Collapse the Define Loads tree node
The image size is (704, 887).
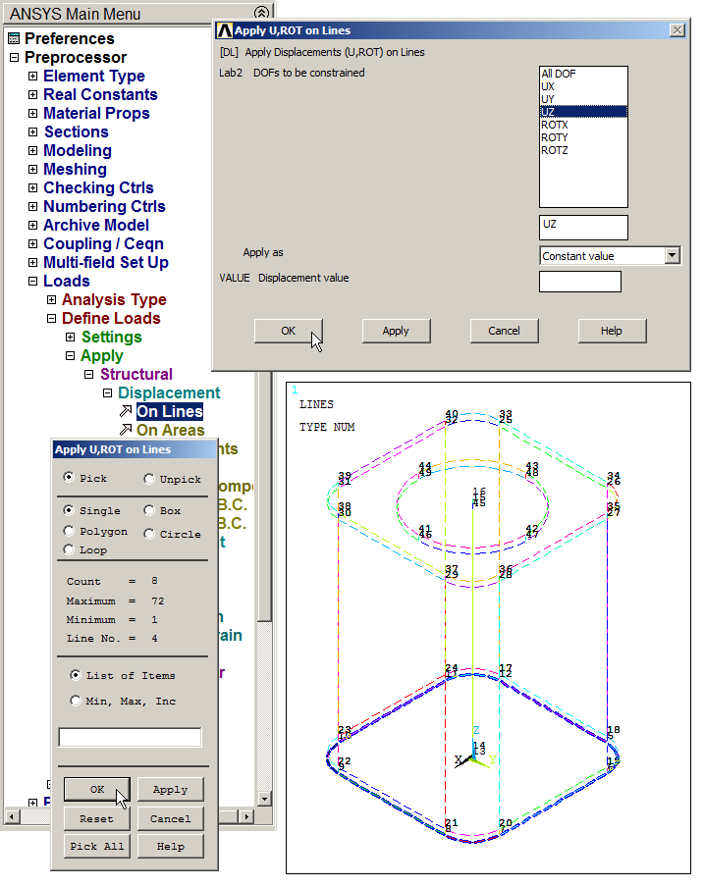(52, 319)
